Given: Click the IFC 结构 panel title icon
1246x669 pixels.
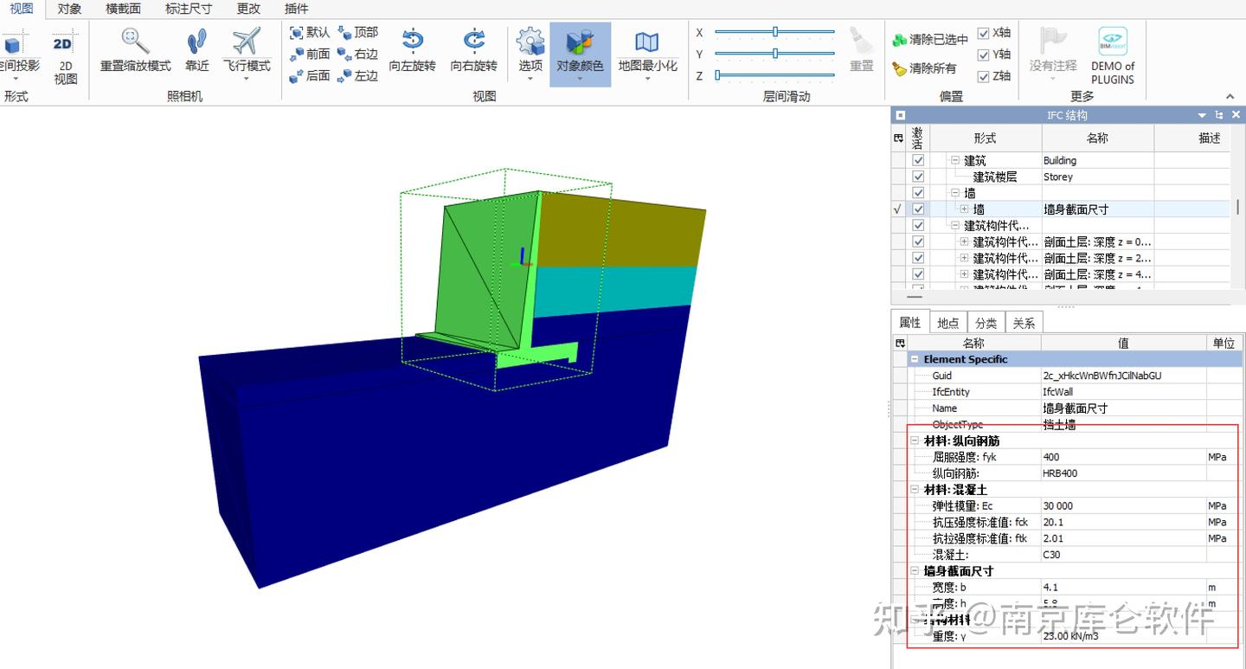Looking at the screenshot, I should [901, 115].
